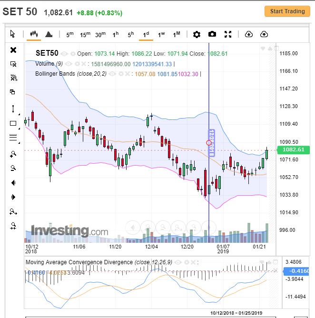Viewport: 315px width, 318px height.
Task: Click the cloud upload (save chart) icon
Action: (x=264, y=34)
